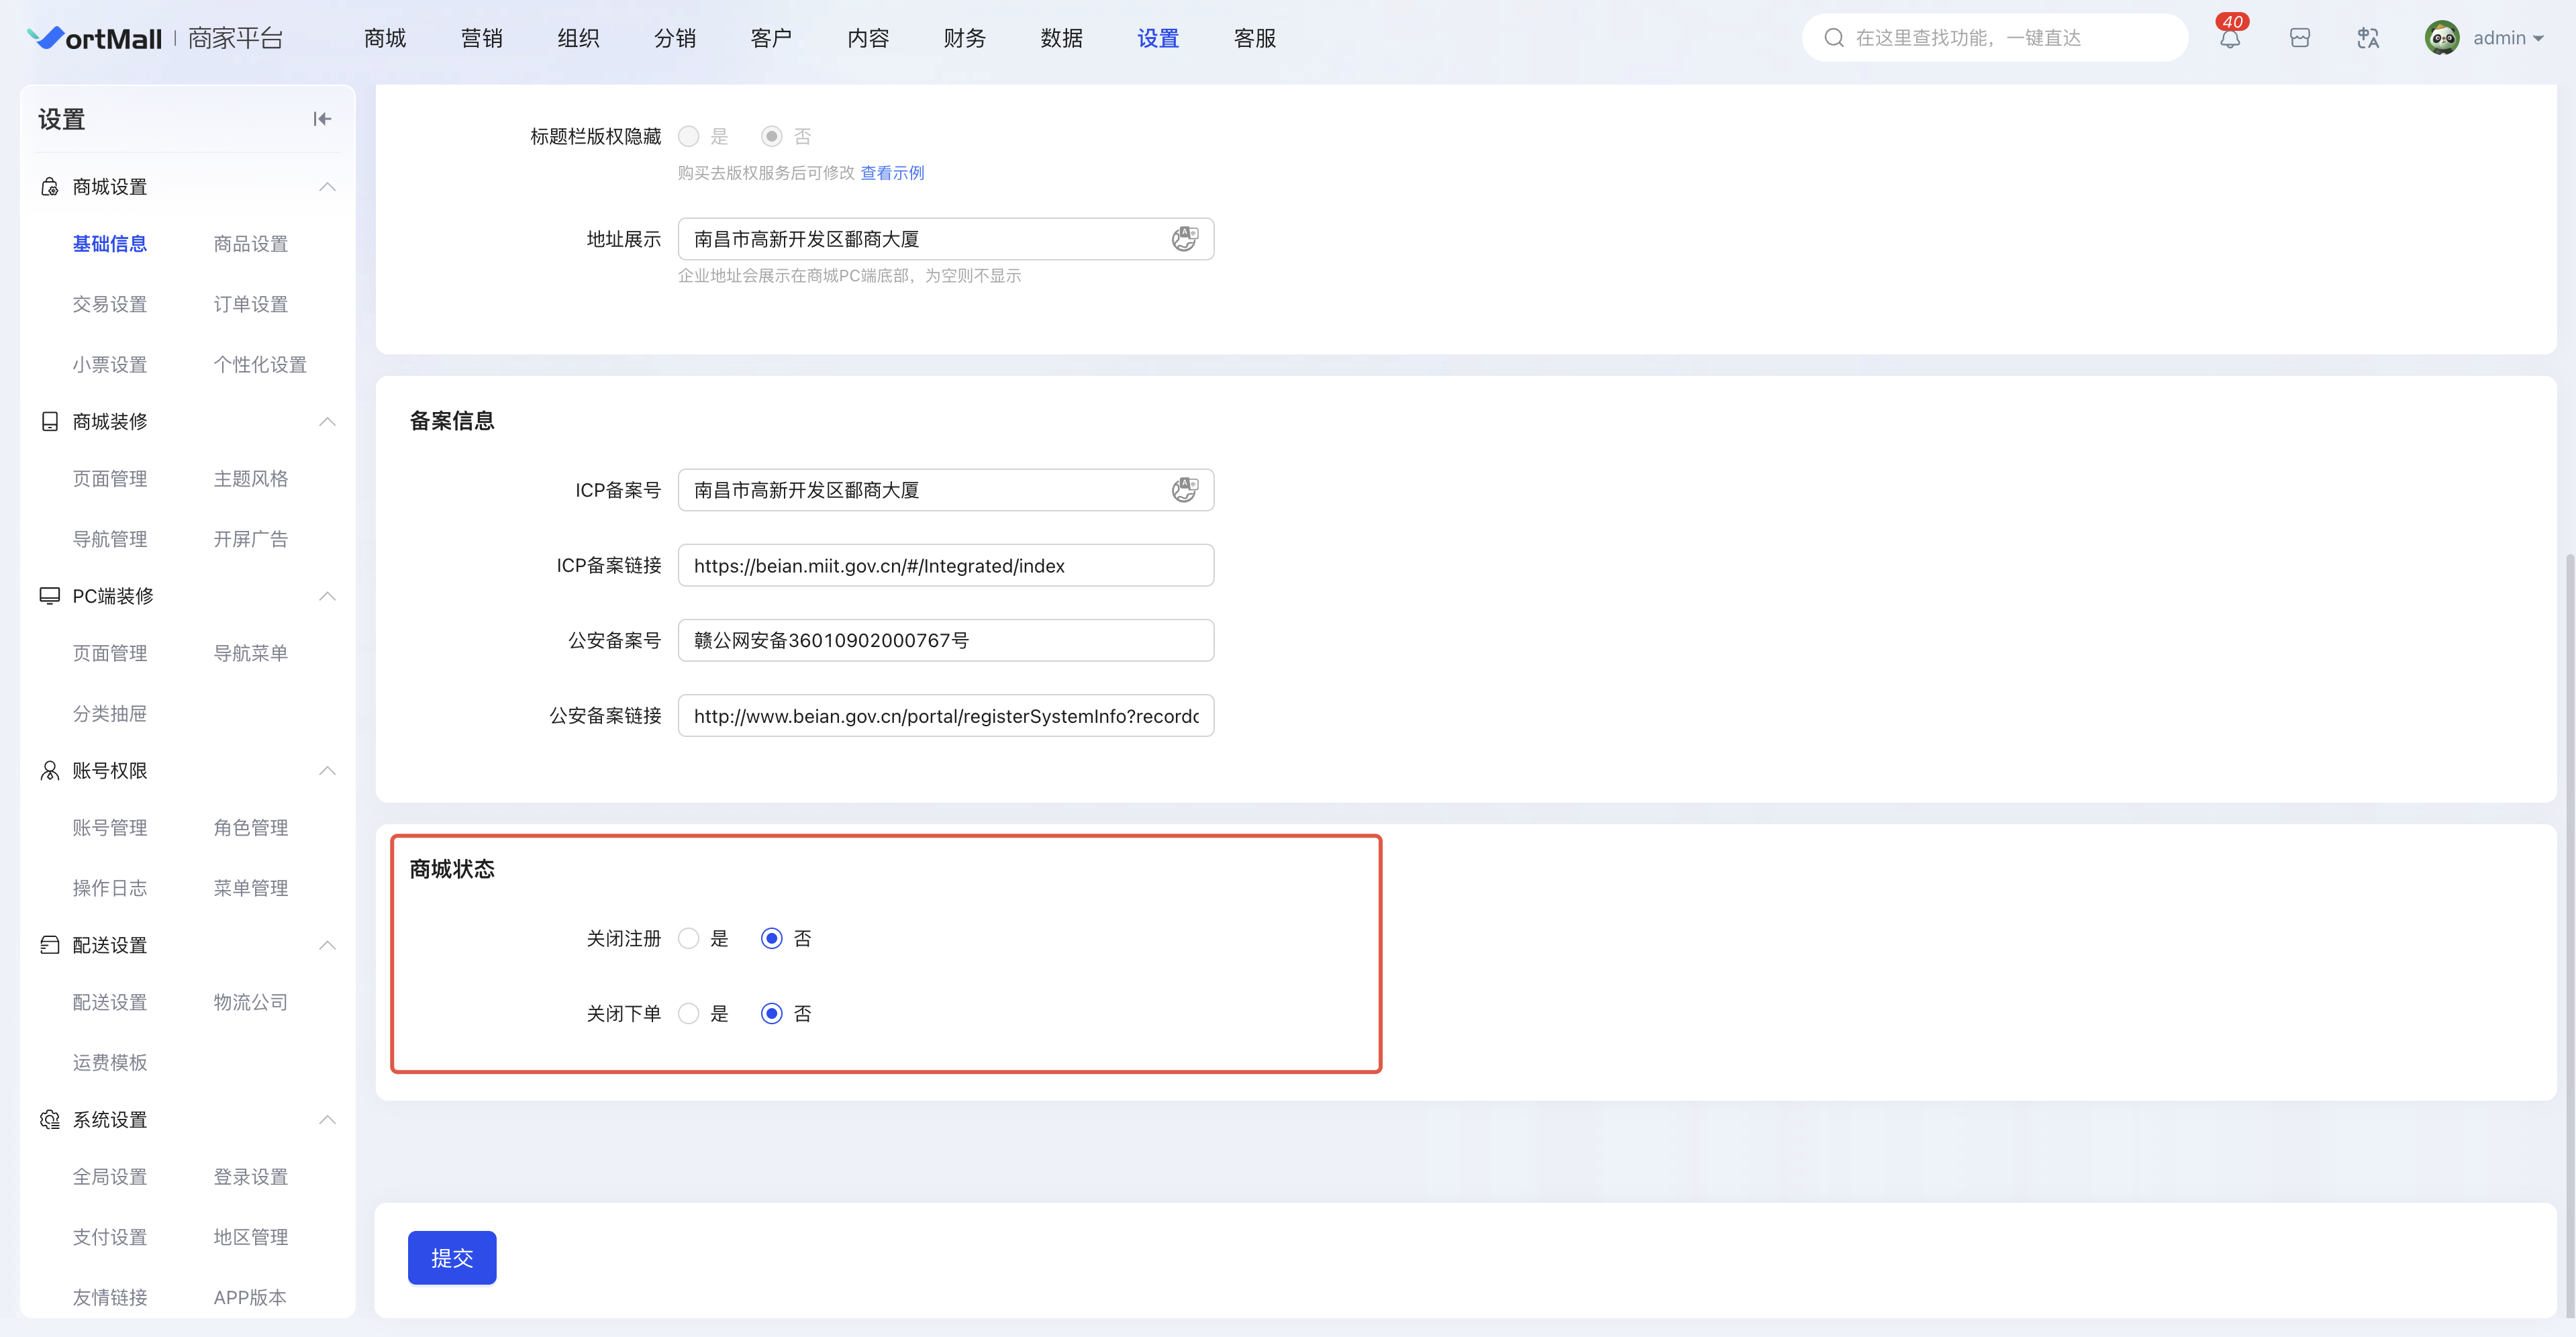Click the storefront icon in the header
This screenshot has height=1337, width=2576.
click(x=2299, y=39)
